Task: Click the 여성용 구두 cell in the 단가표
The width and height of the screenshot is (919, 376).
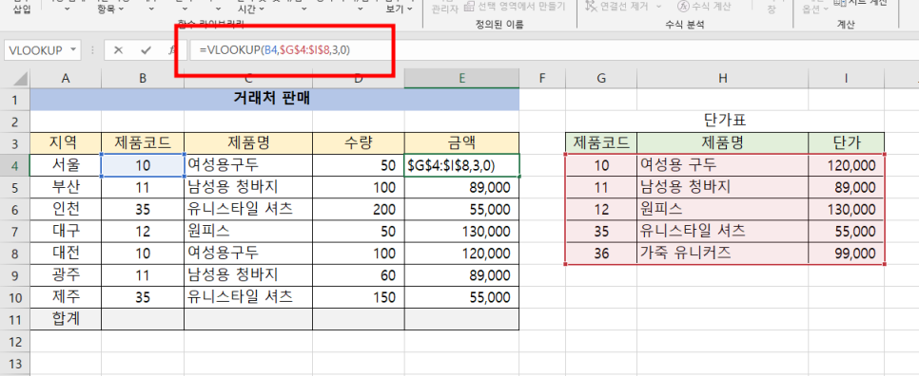Action: [x=723, y=165]
